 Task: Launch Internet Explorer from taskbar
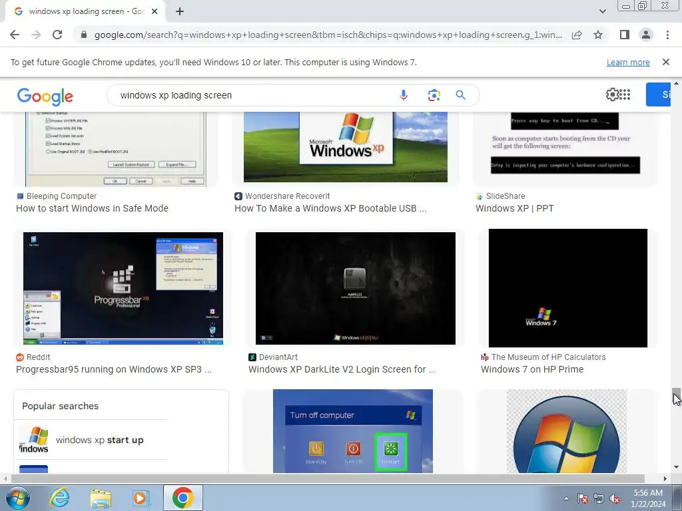[x=59, y=498]
